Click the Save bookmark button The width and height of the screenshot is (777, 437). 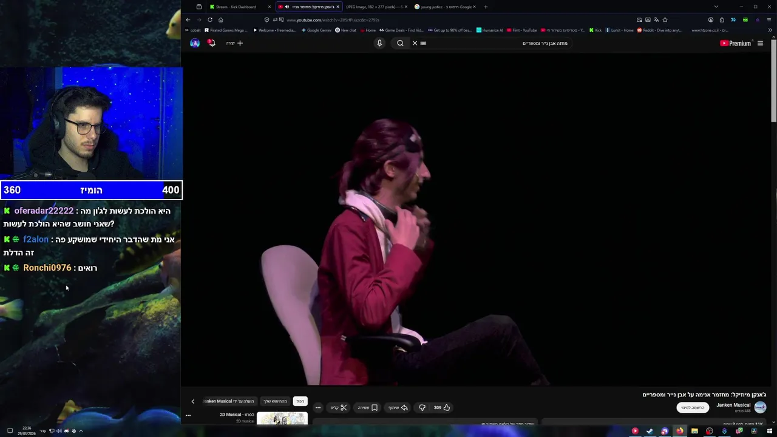coord(368,408)
